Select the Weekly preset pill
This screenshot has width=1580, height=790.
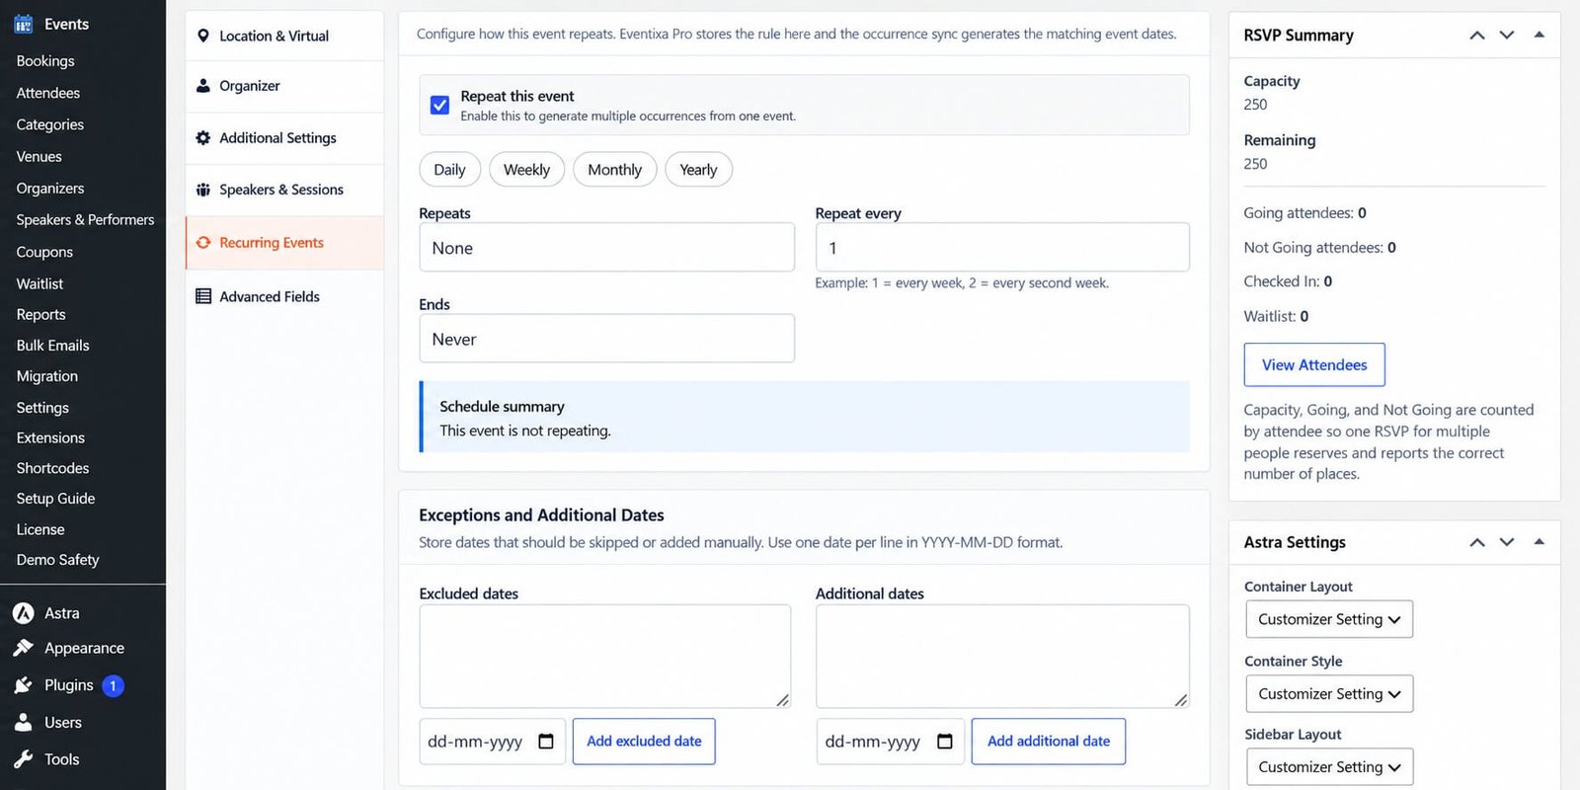click(x=526, y=170)
